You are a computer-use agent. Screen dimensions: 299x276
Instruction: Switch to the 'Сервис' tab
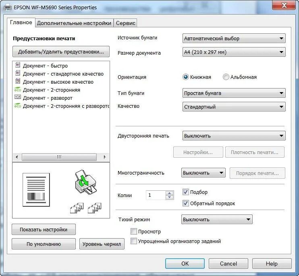(x=125, y=23)
